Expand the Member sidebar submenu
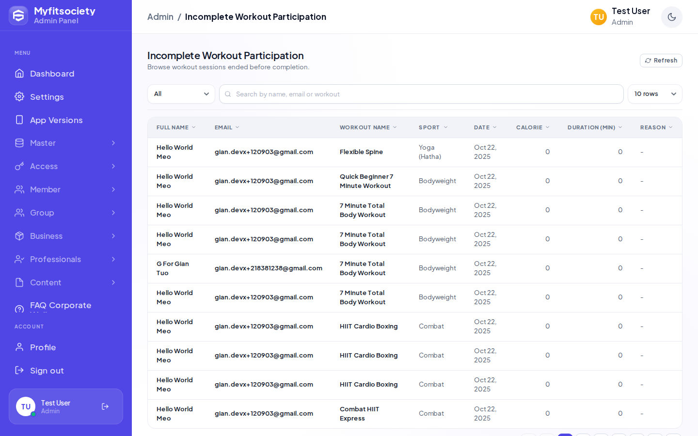The width and height of the screenshot is (698, 436). pos(66,189)
